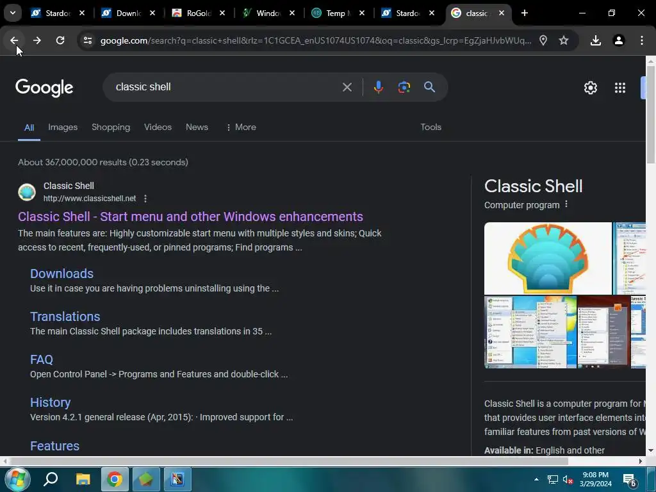Open File Explorer from the taskbar
This screenshot has width=656, height=492.
[x=83, y=479]
